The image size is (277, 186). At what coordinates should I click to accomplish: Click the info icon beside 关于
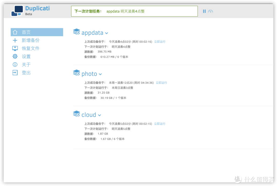tap(15, 64)
